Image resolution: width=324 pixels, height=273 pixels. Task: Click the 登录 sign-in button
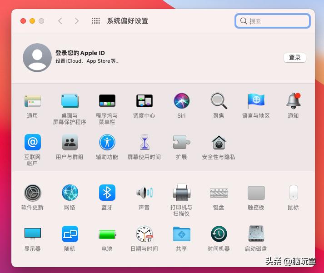tap(294, 57)
